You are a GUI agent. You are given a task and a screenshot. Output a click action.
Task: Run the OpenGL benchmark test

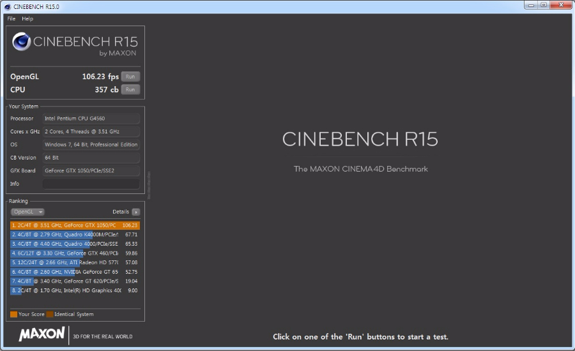130,77
